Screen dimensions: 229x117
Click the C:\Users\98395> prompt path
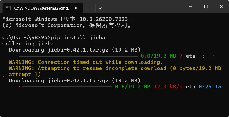pyautogui.click(x=27, y=38)
